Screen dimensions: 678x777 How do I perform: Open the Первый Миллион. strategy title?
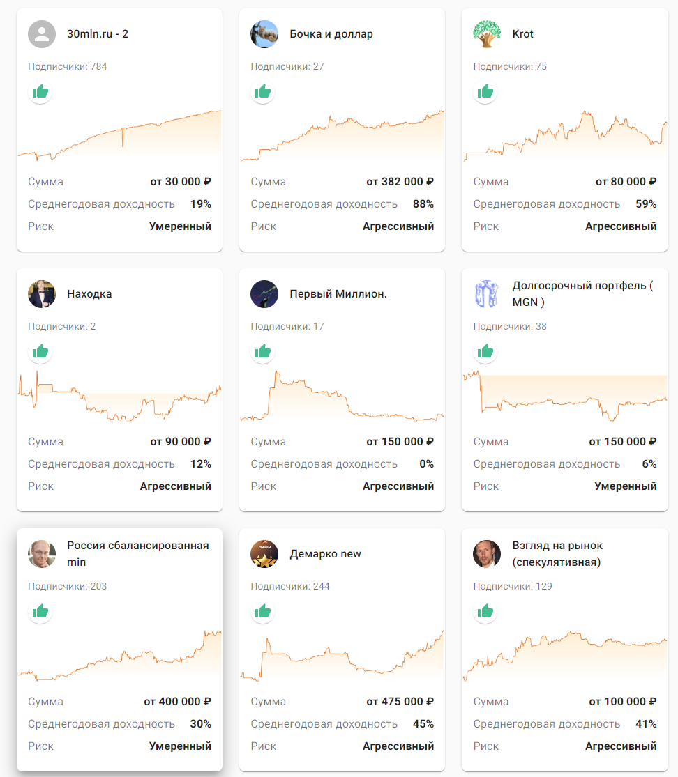pos(338,294)
